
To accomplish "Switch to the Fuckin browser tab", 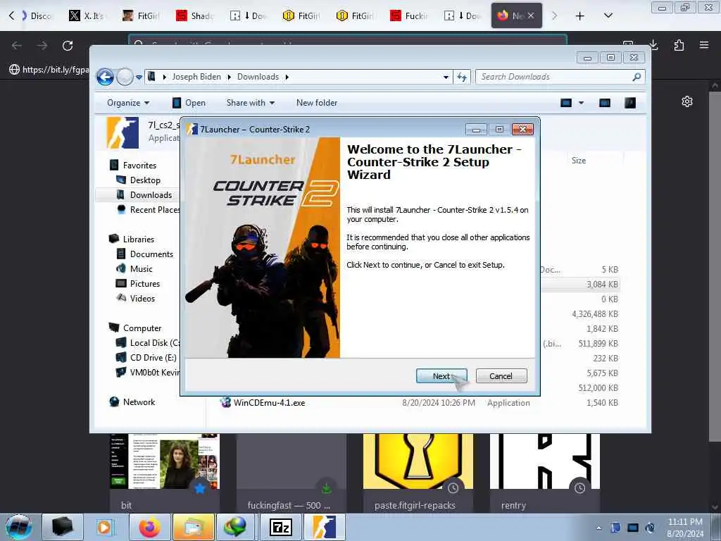I will coord(409,15).
